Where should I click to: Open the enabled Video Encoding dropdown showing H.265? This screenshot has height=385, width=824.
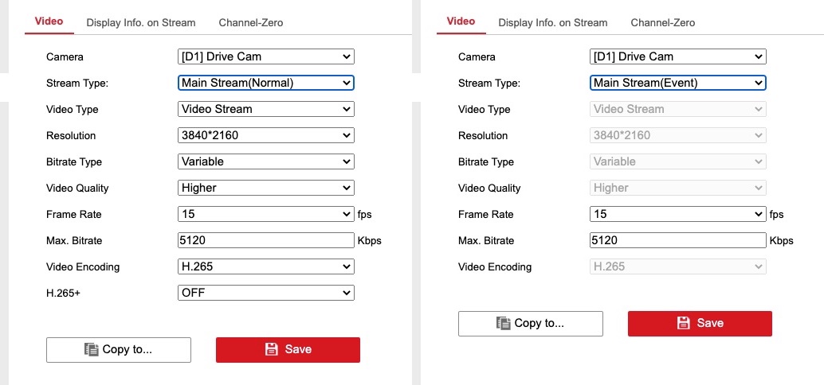tap(265, 266)
